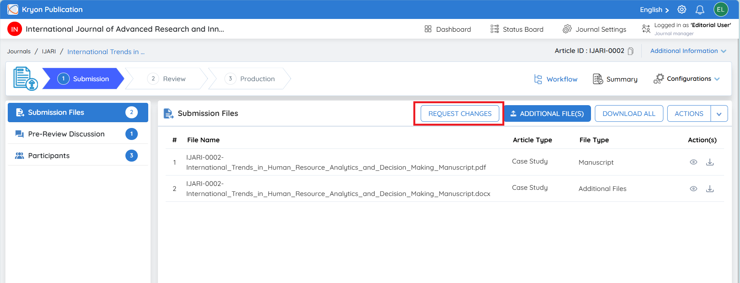Open the notifications bell

click(x=700, y=10)
